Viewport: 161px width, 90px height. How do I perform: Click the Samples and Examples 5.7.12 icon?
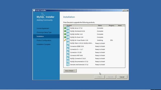pos(68,64)
